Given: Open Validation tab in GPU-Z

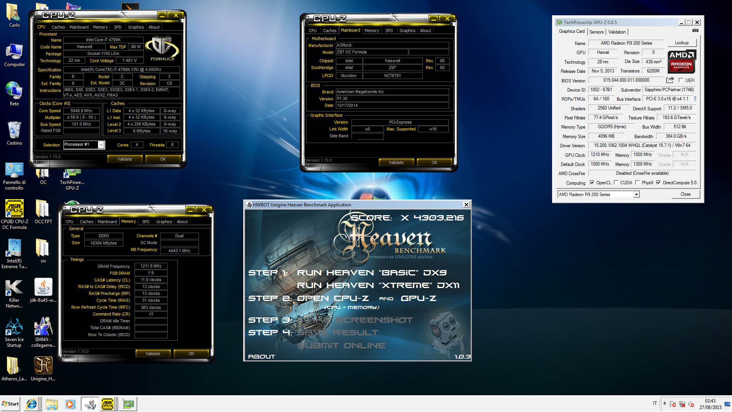Looking at the screenshot, I should click(617, 32).
